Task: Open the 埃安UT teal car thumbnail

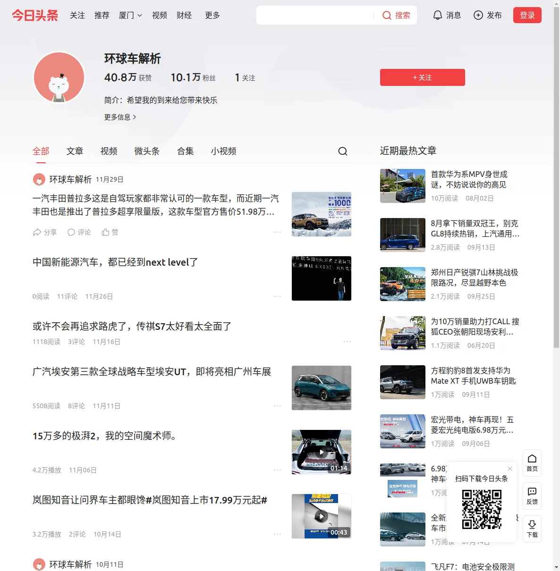Action: tap(322, 388)
